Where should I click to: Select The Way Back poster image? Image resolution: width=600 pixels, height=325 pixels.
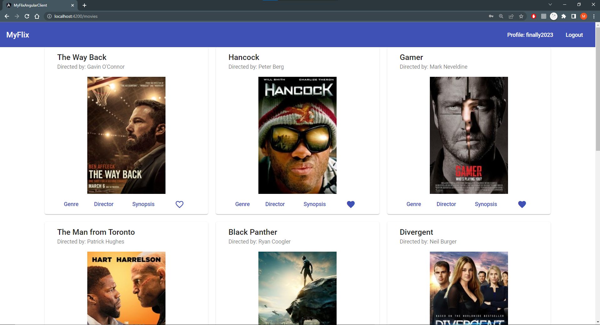(126, 135)
